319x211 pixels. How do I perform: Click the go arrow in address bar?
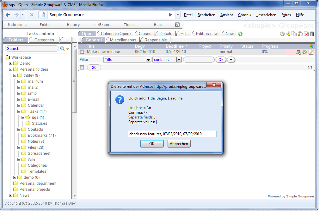170,15
